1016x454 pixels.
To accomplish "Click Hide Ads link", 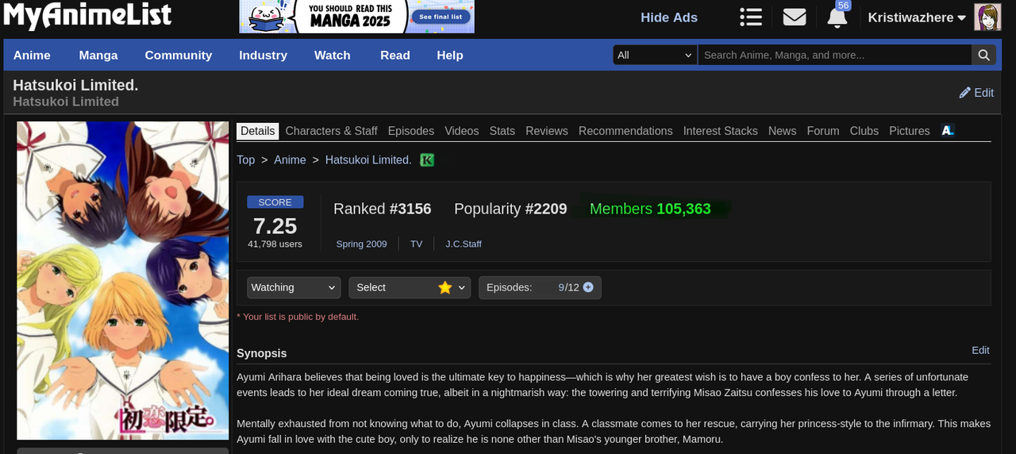I will (x=669, y=17).
